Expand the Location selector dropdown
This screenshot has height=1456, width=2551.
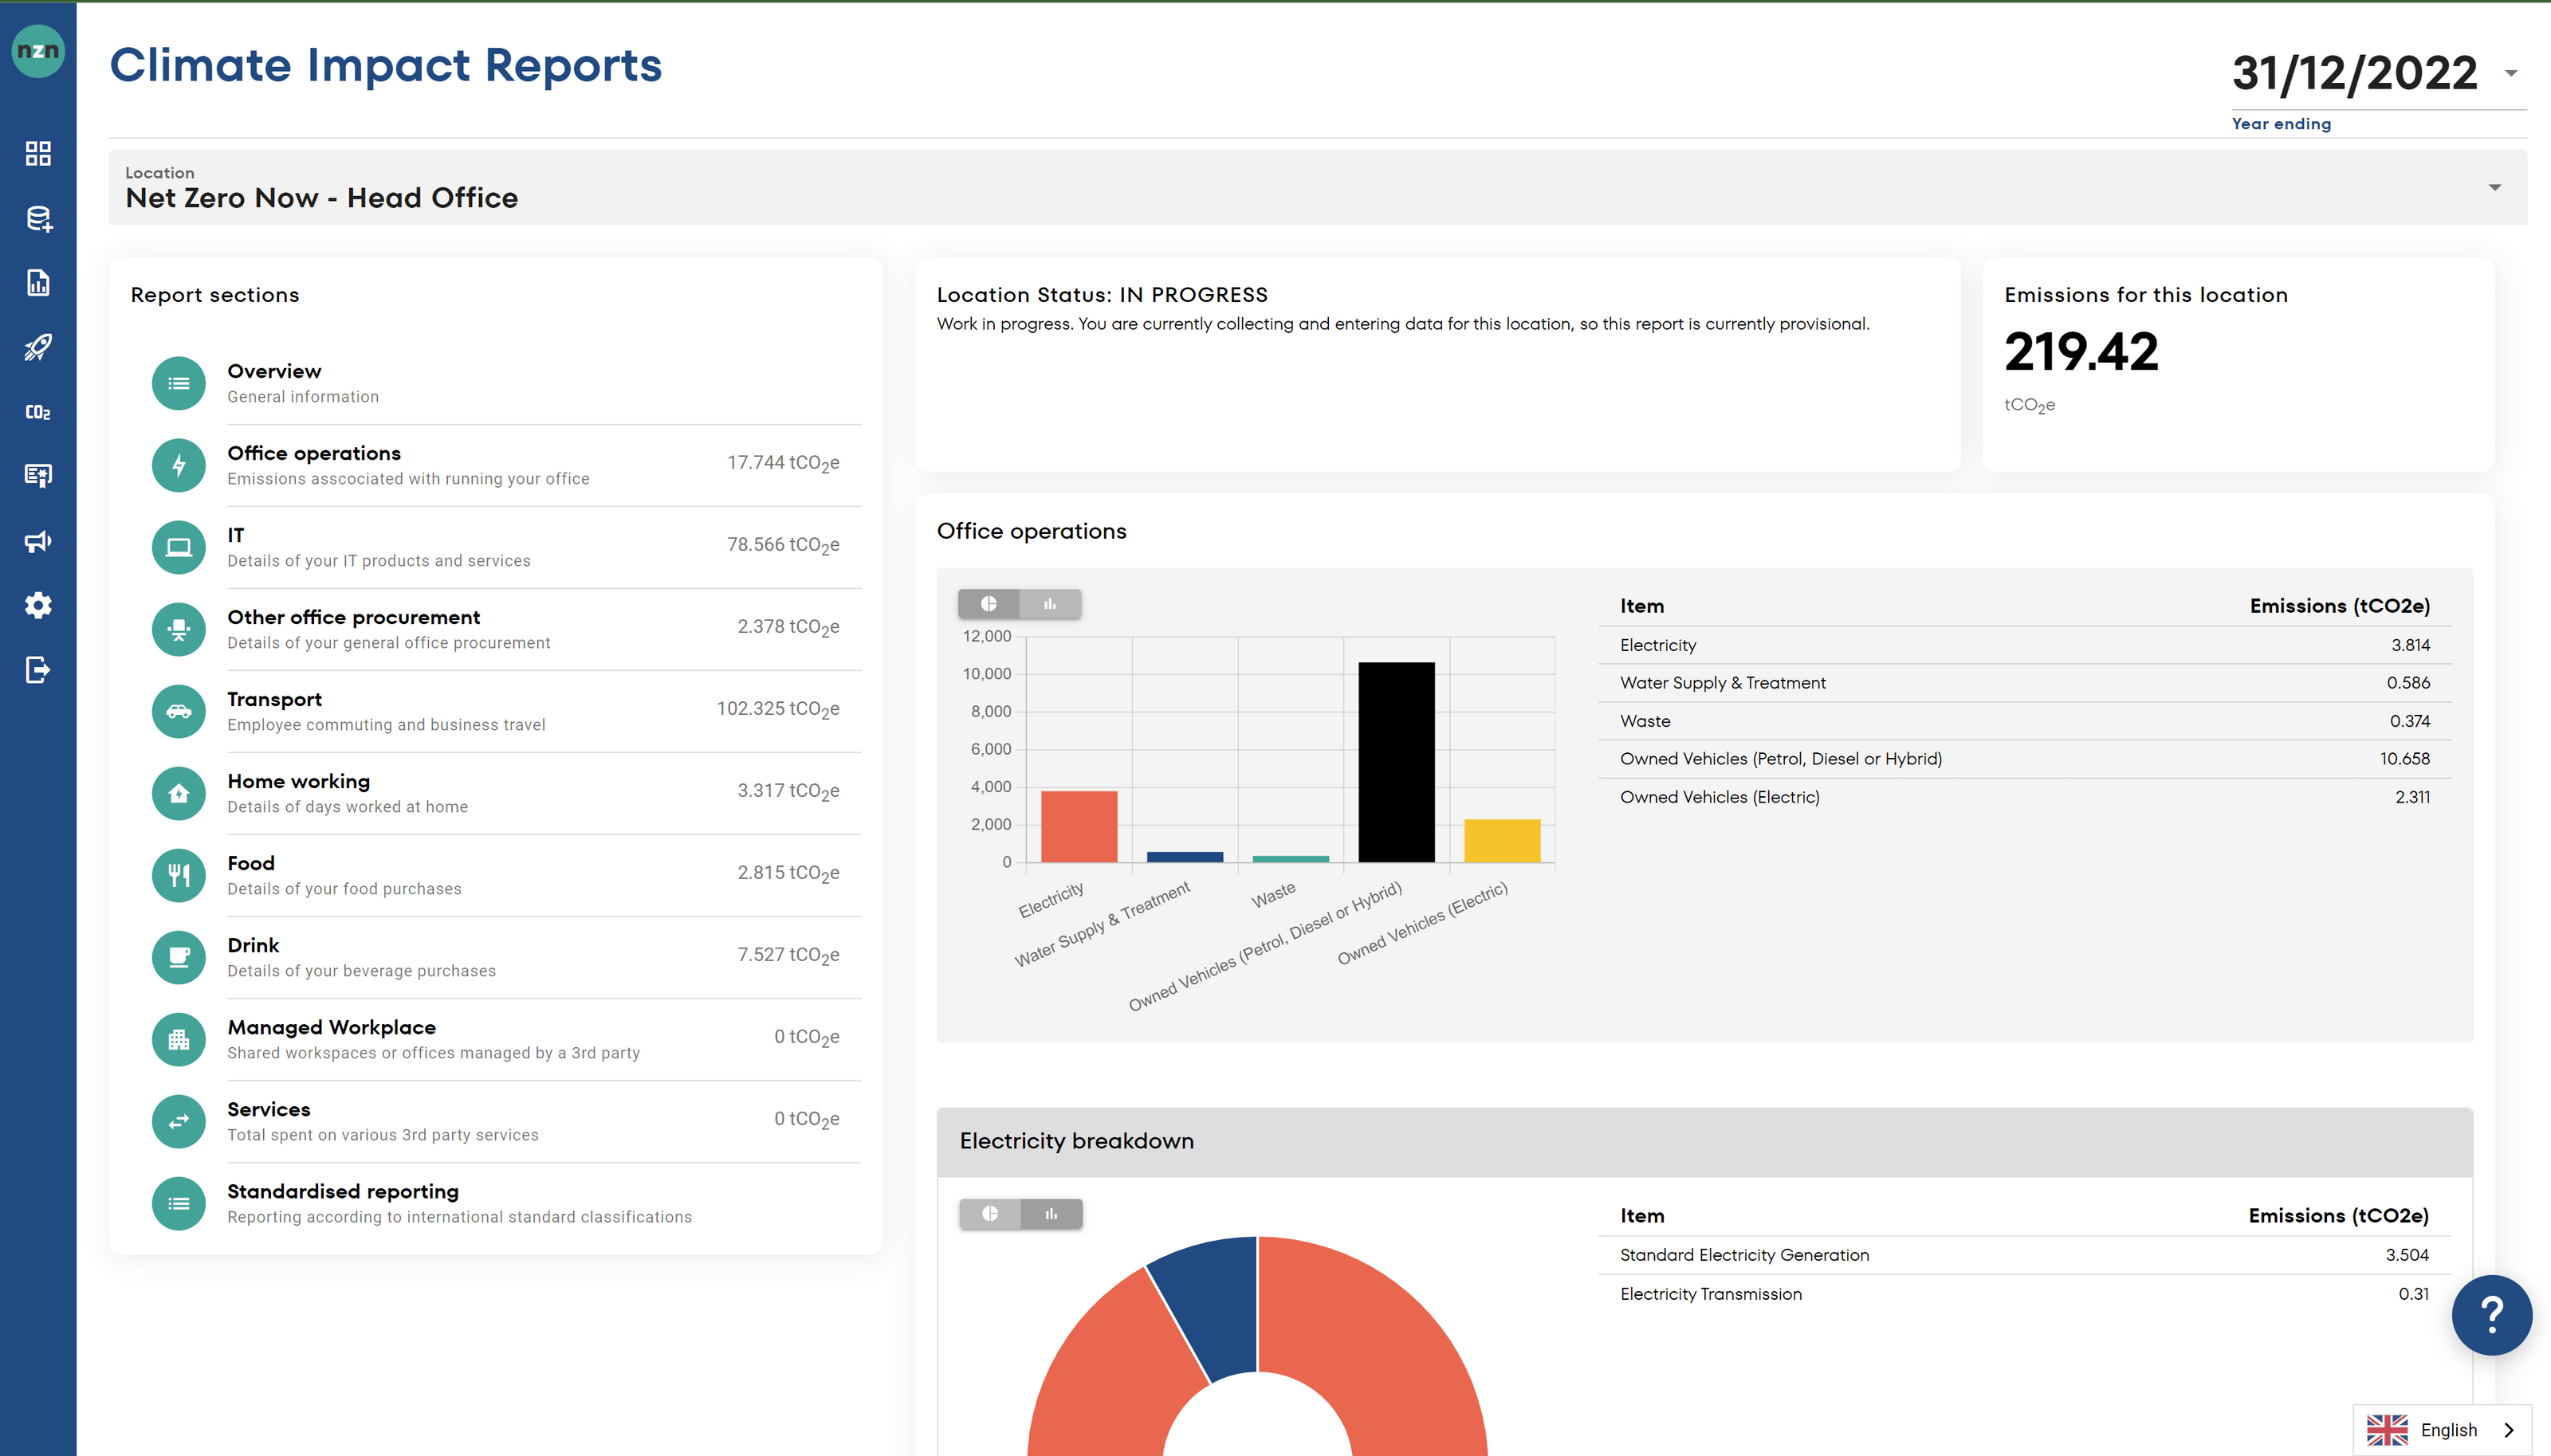[x=2494, y=188]
